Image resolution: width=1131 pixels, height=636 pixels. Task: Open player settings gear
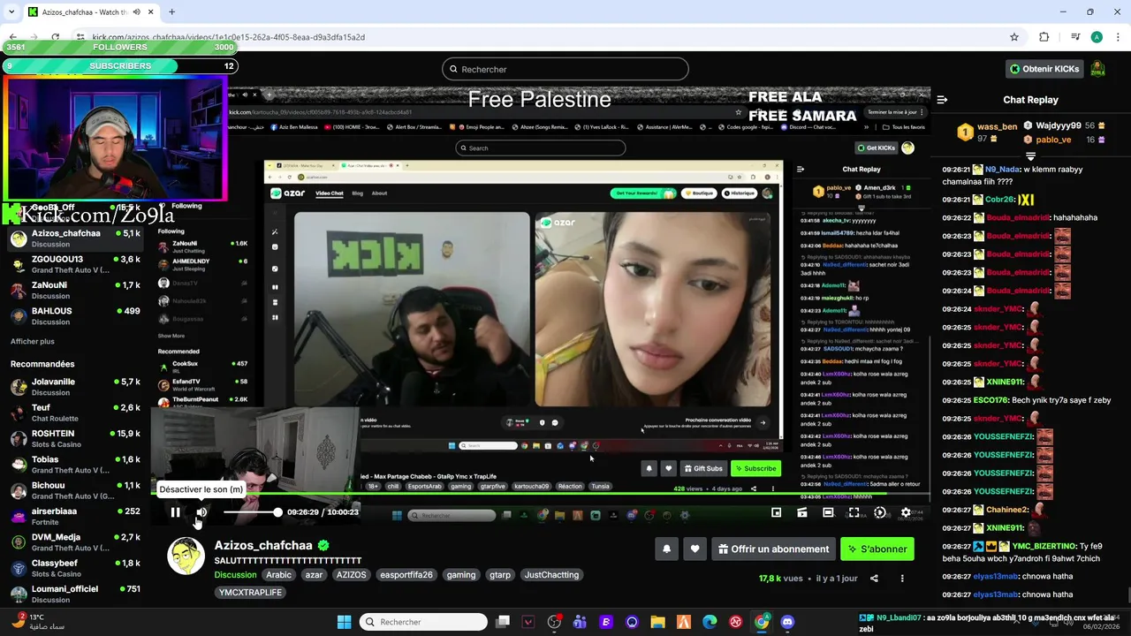click(x=906, y=512)
